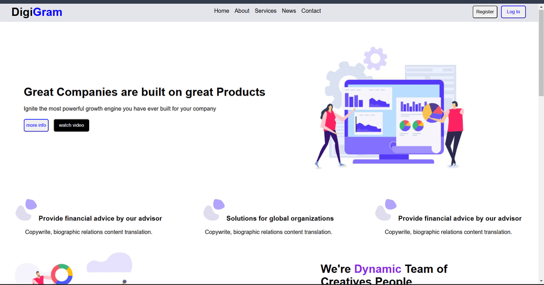Select News in the navigation
Viewport: 544px width, 285px height.
click(x=288, y=11)
